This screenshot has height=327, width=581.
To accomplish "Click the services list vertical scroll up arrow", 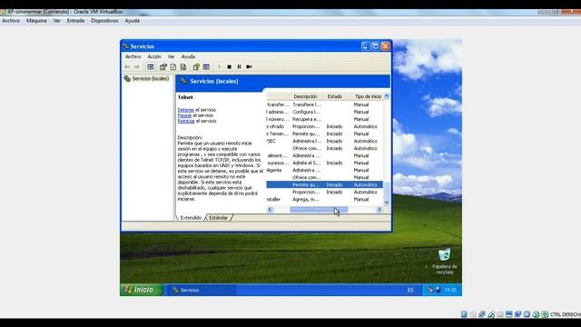I will click(x=387, y=96).
